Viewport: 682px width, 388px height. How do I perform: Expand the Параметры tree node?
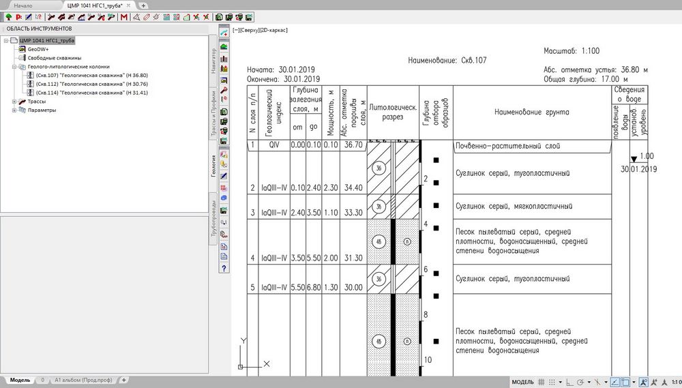14,110
